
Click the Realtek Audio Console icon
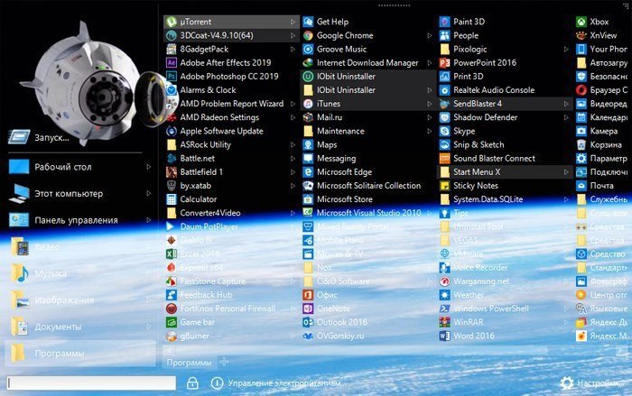(444, 90)
